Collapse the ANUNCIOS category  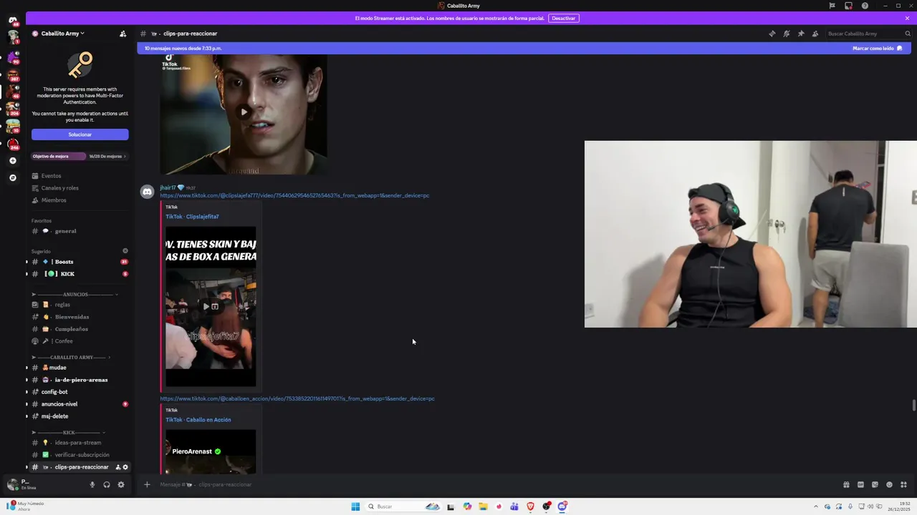click(x=75, y=295)
